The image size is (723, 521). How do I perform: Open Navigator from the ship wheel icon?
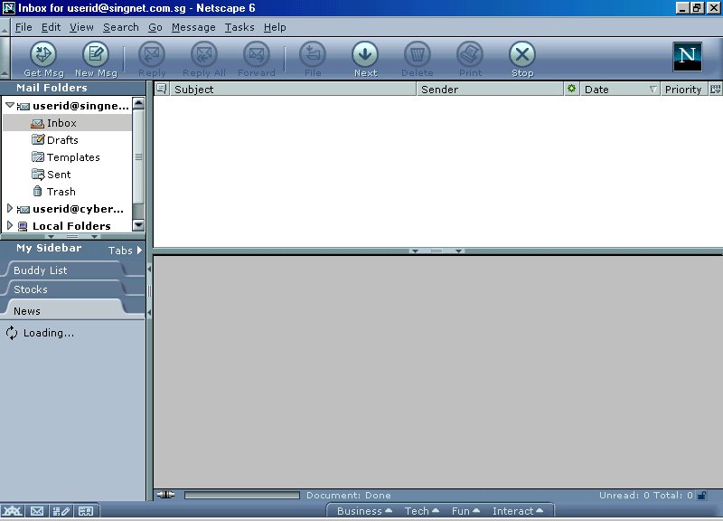[x=13, y=511]
